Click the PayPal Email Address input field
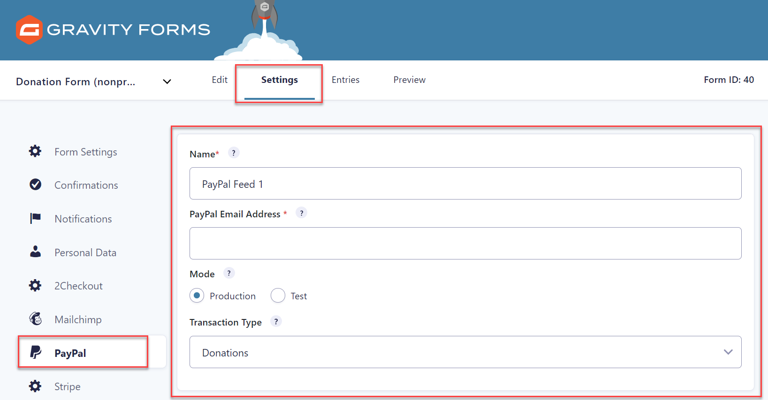Screen dimensions: 768x400 pos(465,243)
